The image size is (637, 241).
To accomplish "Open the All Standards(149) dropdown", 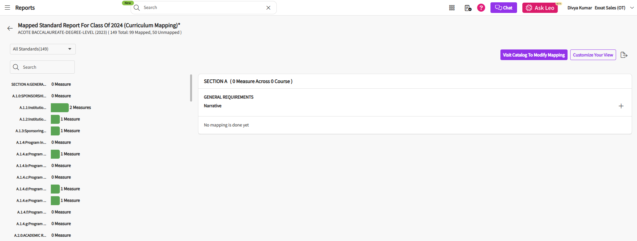I will pyautogui.click(x=43, y=49).
